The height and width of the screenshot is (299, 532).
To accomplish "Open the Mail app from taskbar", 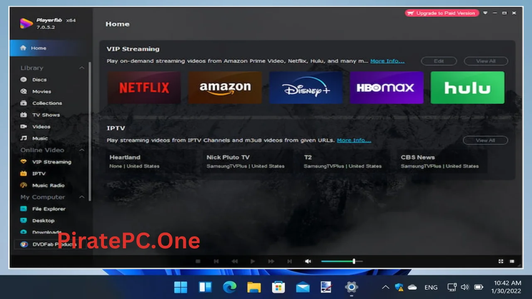I will tap(303, 287).
